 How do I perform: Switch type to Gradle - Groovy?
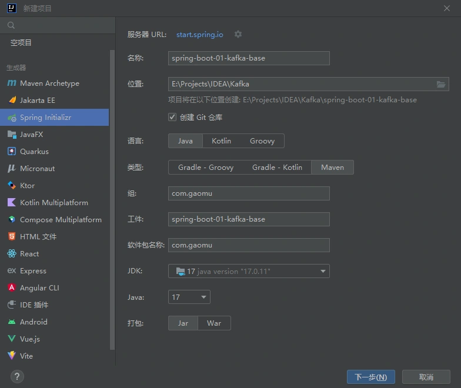coord(205,168)
